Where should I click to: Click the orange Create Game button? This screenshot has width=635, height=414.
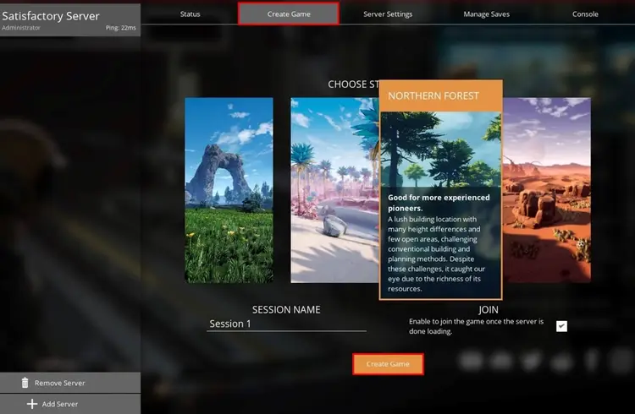click(x=388, y=364)
